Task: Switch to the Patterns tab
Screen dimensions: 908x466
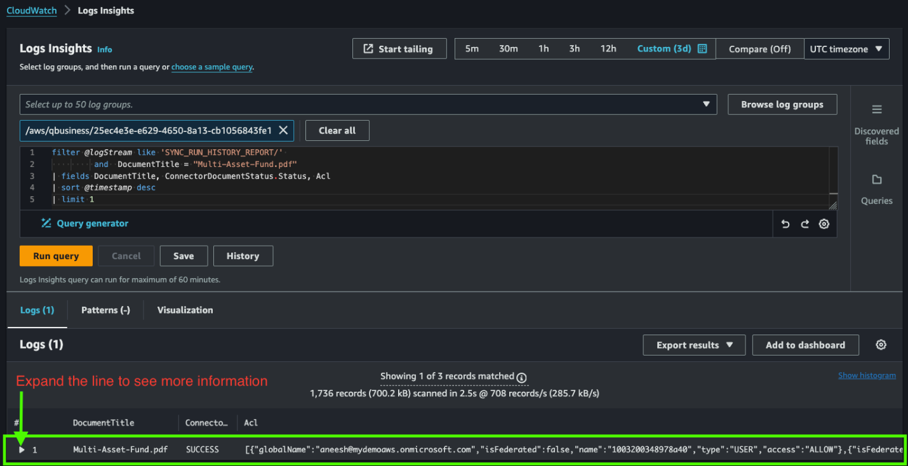Action: coord(105,310)
